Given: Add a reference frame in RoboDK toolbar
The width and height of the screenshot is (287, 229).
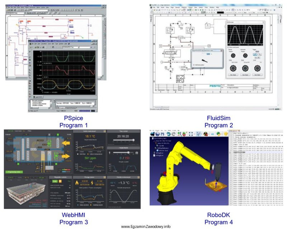Looking at the screenshot, I should [179, 134].
